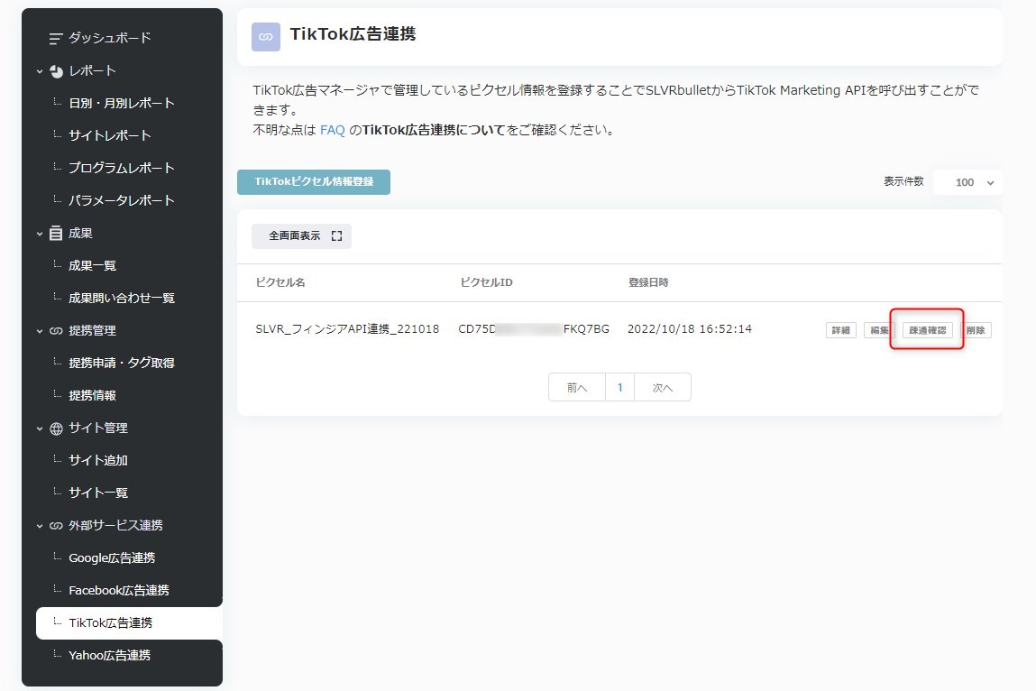Screen dimensions: 1036x691
Task: Open the FAQ link
Action: pyautogui.click(x=332, y=130)
